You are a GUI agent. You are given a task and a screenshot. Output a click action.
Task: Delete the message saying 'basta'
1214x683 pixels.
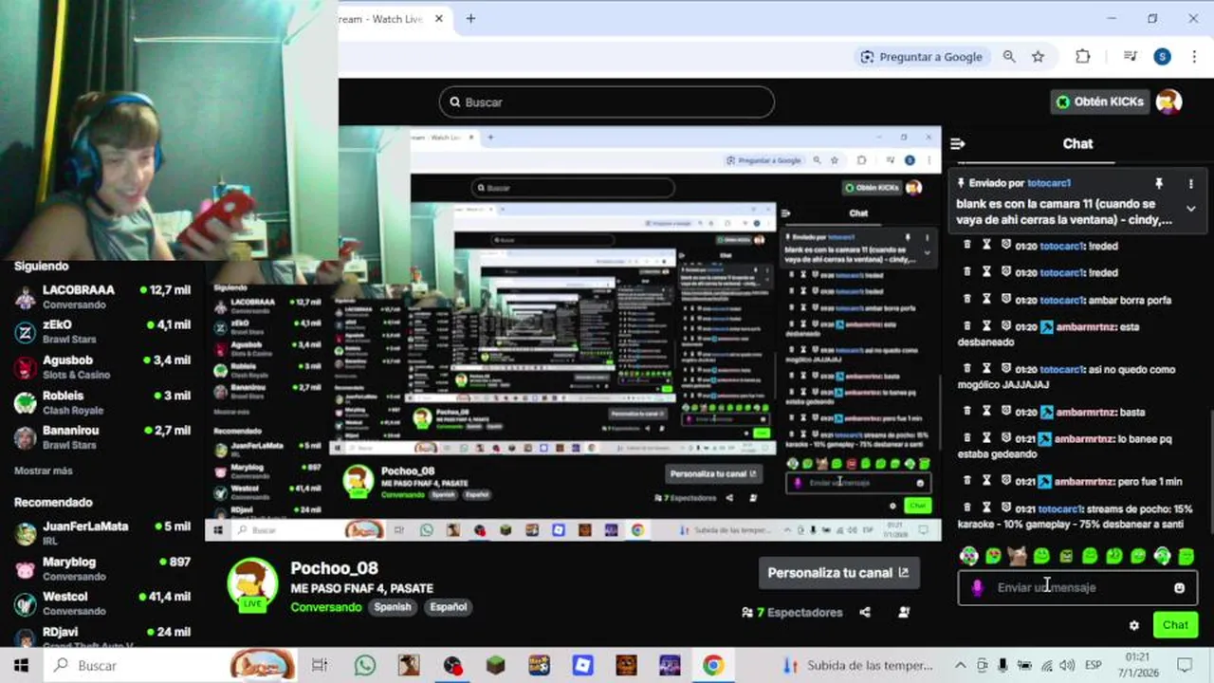(967, 412)
